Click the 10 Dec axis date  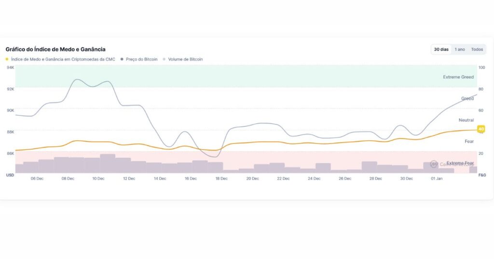pos(98,179)
